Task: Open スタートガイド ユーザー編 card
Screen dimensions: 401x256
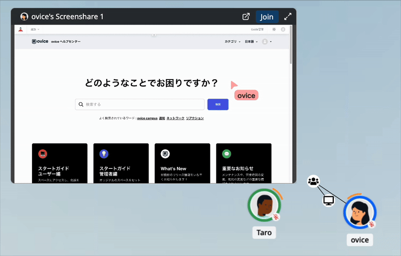Action: (60, 163)
